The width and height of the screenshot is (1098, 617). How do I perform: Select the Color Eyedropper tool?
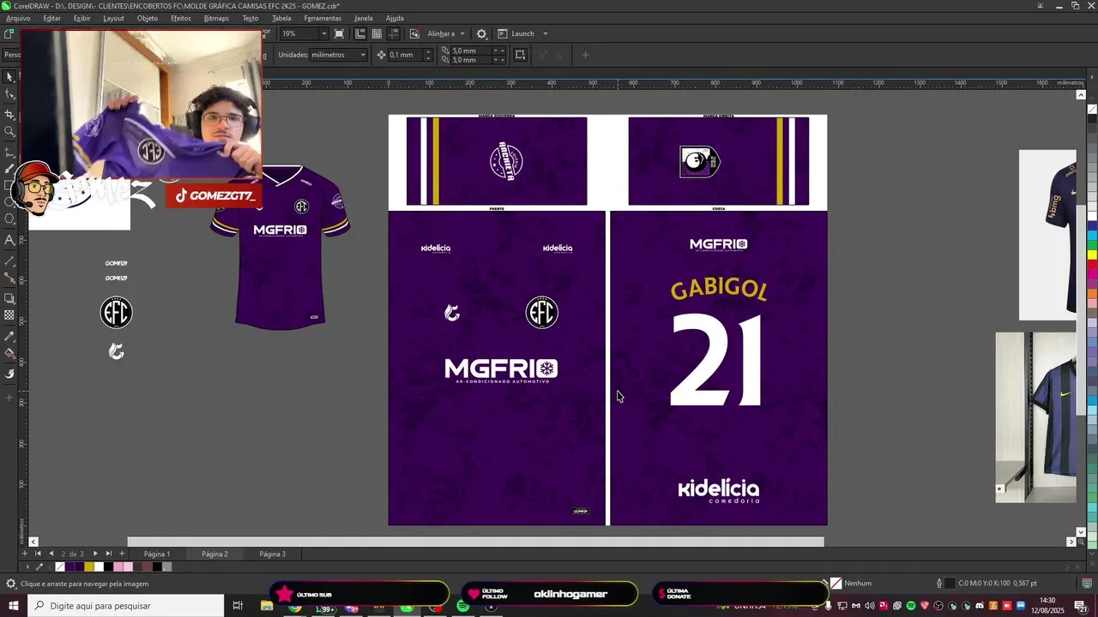[9, 336]
